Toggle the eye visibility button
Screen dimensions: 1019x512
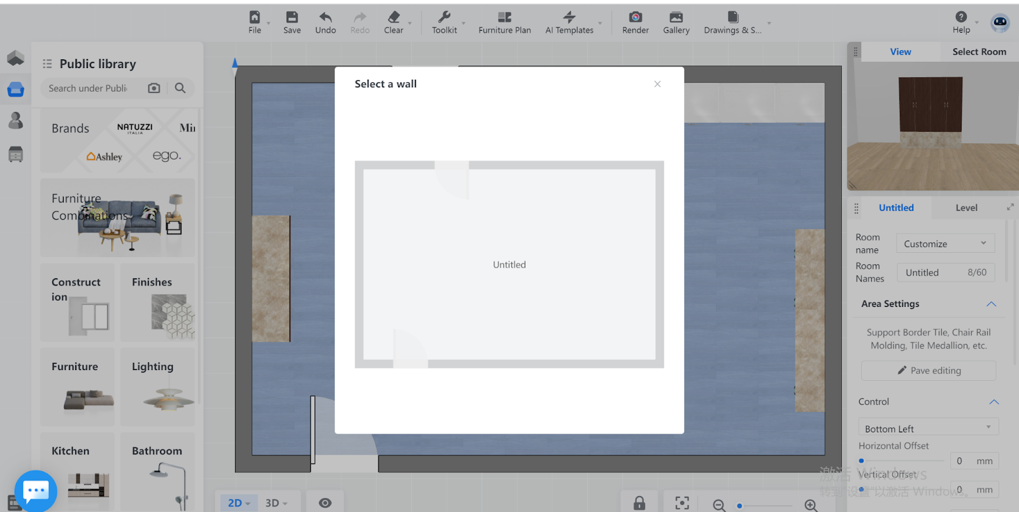(325, 503)
